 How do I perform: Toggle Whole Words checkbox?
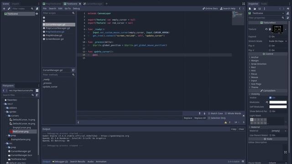point(226,113)
